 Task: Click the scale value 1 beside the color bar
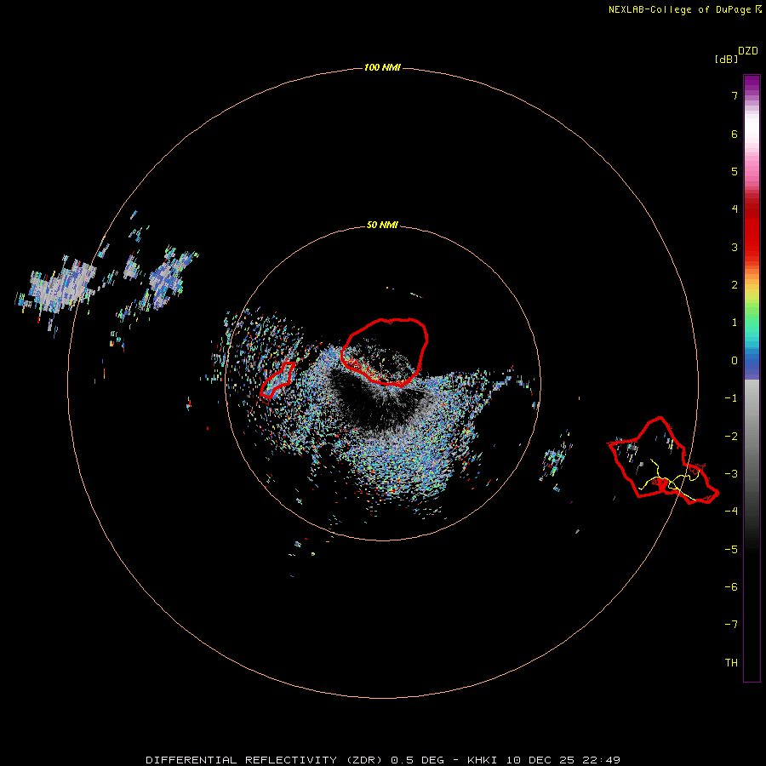(735, 323)
